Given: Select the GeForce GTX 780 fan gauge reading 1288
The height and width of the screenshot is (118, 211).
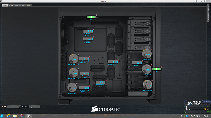Looking at the screenshot, I should tap(74, 73).
